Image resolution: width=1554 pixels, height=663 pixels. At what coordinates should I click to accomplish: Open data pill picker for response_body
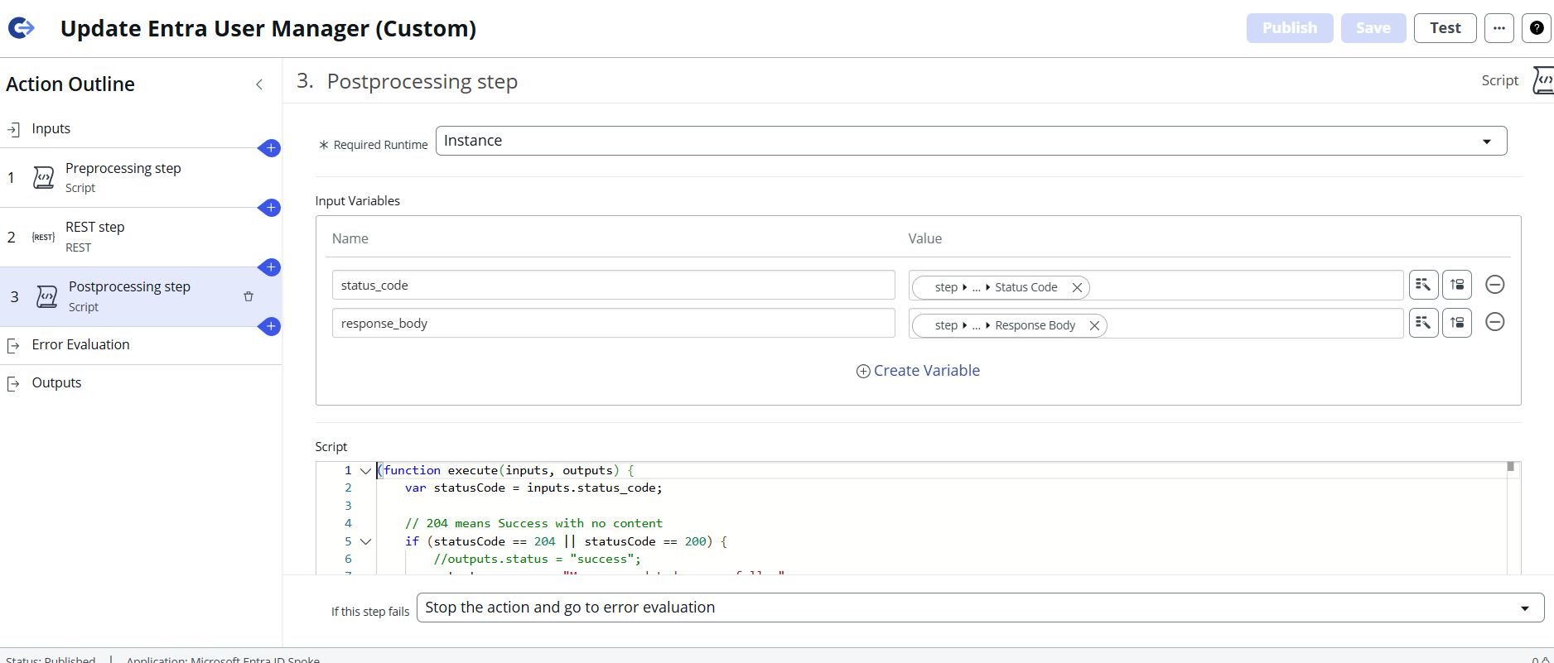[x=1423, y=323]
